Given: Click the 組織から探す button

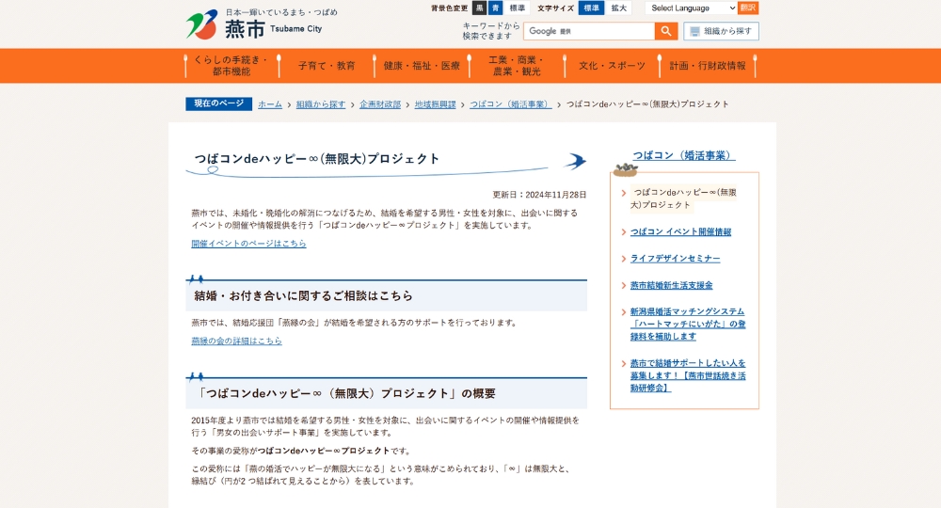Looking at the screenshot, I should pos(721,31).
